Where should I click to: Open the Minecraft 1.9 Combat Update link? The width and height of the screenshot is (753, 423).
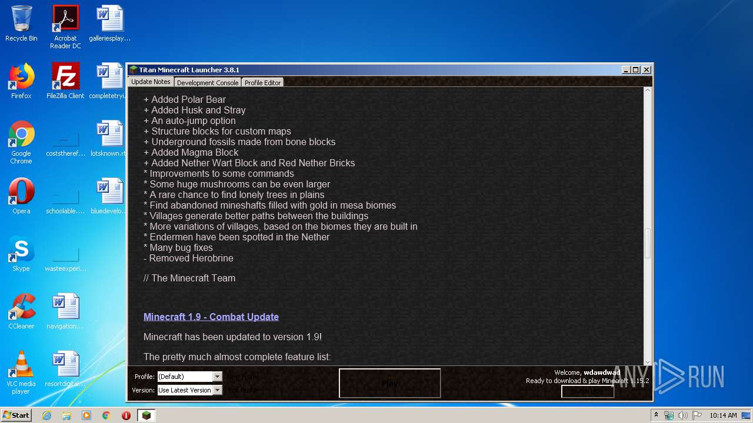[x=211, y=317]
